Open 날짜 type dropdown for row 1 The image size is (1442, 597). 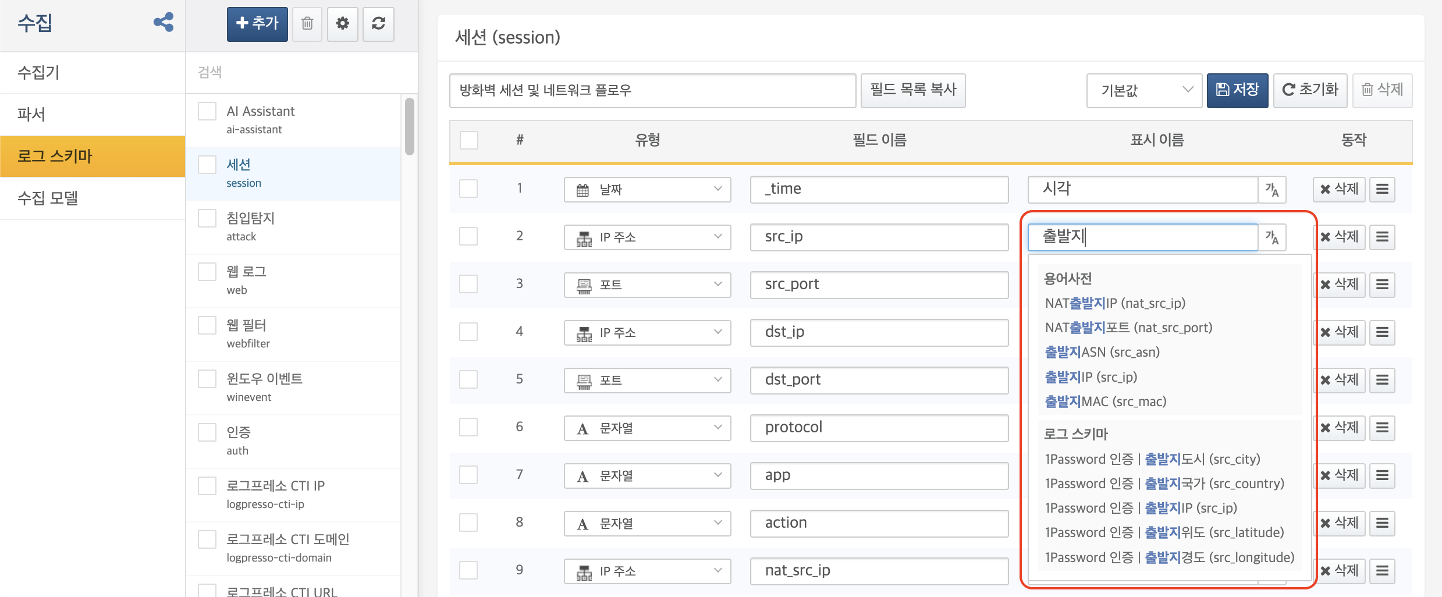point(647,190)
